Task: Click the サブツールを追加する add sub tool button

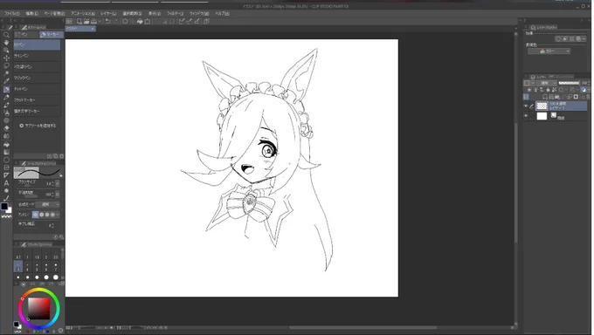Action: [x=38, y=126]
